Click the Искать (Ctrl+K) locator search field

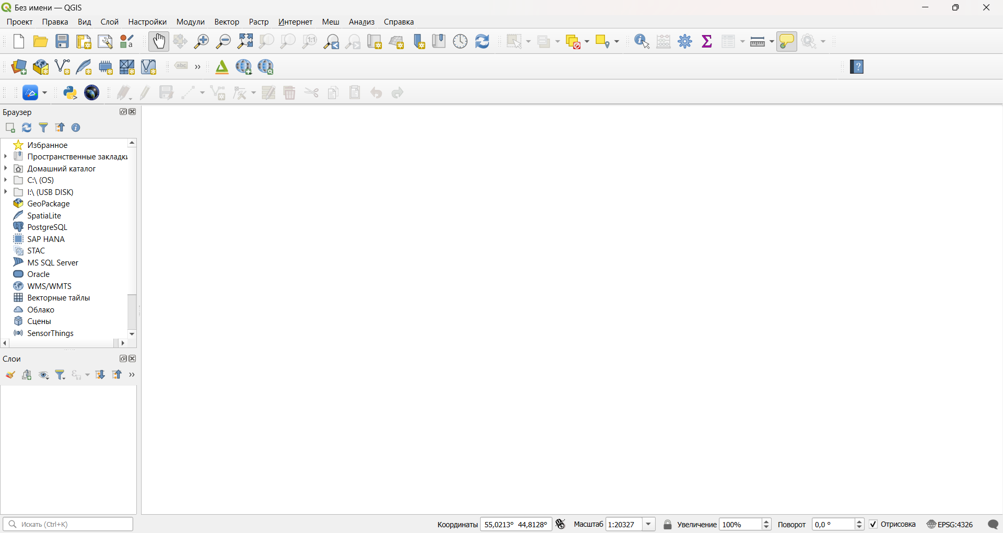click(x=68, y=525)
